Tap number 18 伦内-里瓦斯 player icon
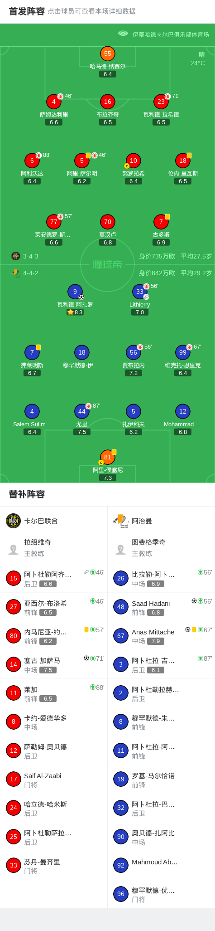The image size is (215, 931). [x=183, y=161]
